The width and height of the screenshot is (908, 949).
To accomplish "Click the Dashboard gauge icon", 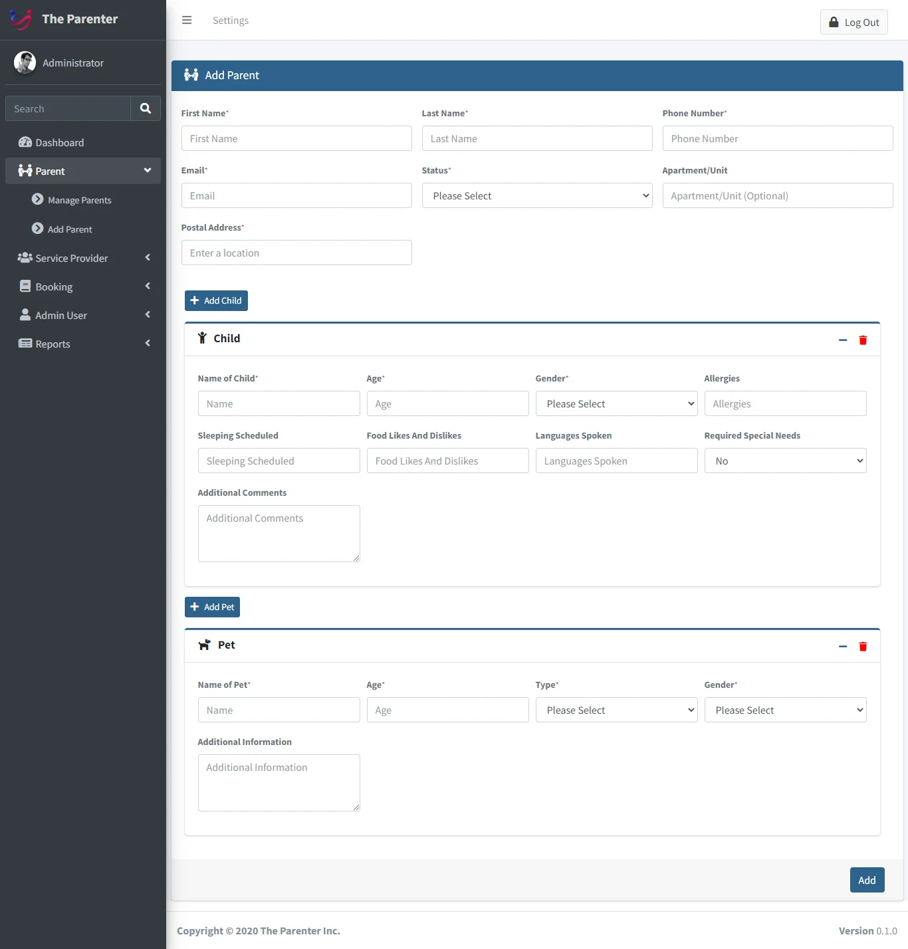I will 25,142.
